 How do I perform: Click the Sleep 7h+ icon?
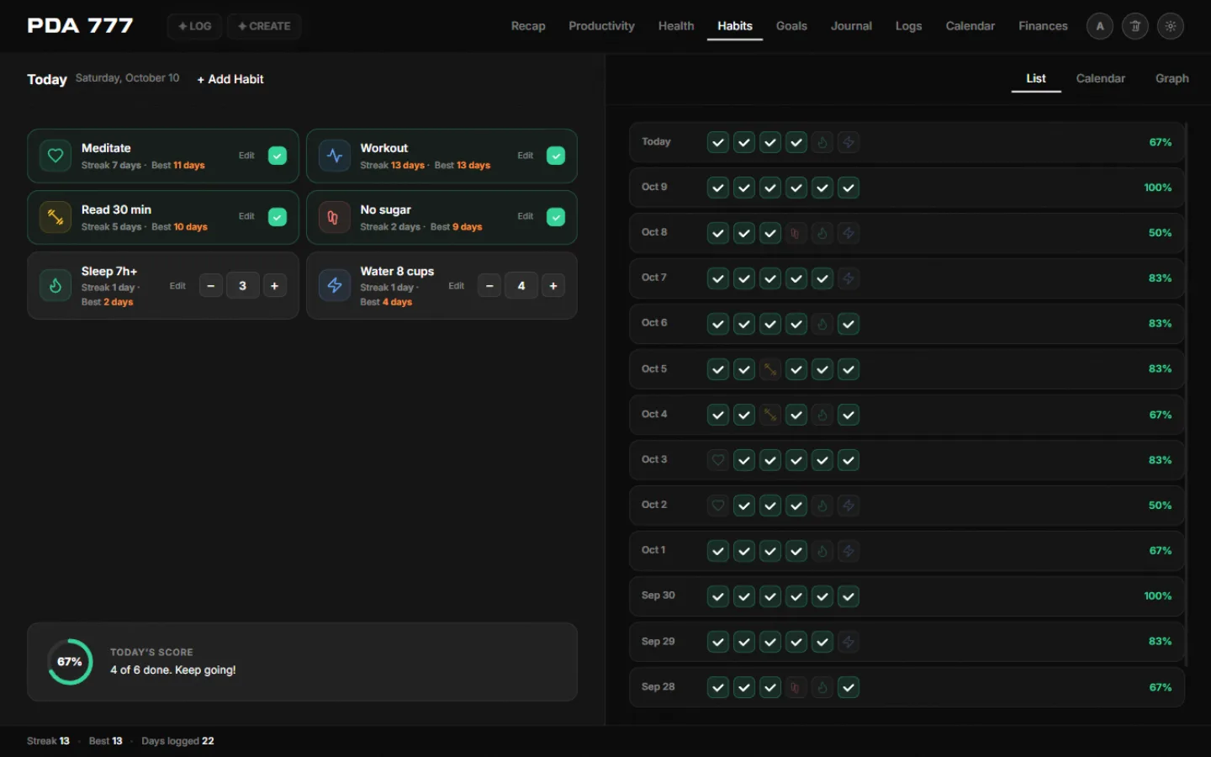56,285
